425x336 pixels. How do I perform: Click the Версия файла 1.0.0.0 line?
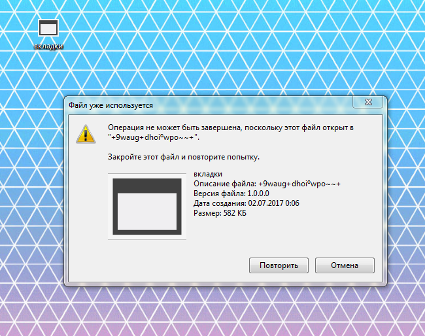[x=231, y=193]
